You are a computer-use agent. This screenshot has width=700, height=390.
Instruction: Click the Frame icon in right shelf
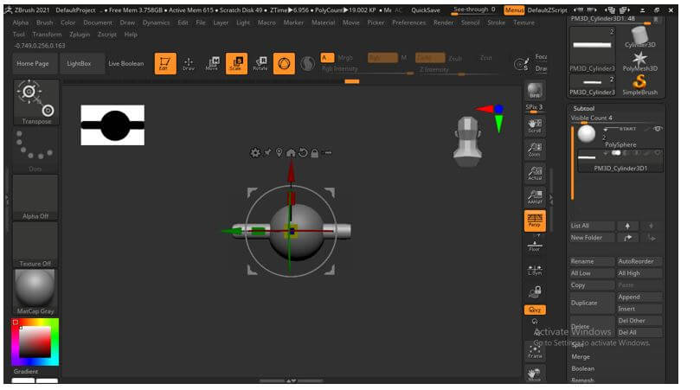point(535,352)
